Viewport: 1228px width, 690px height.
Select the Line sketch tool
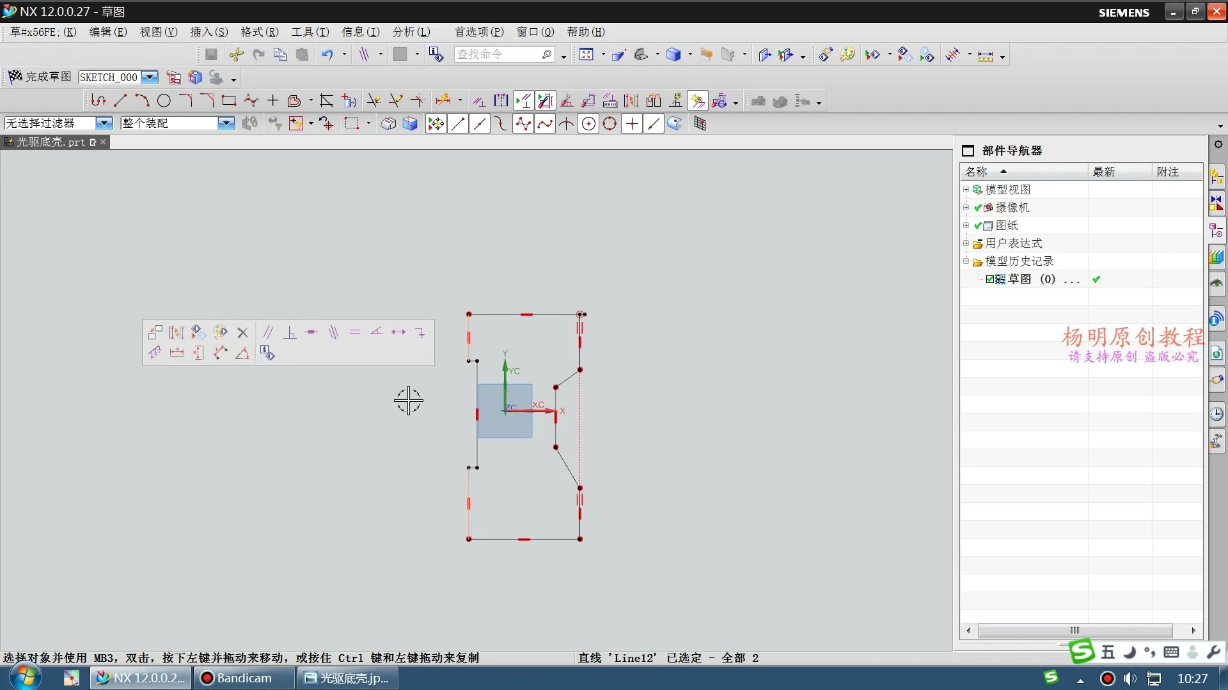[120, 100]
